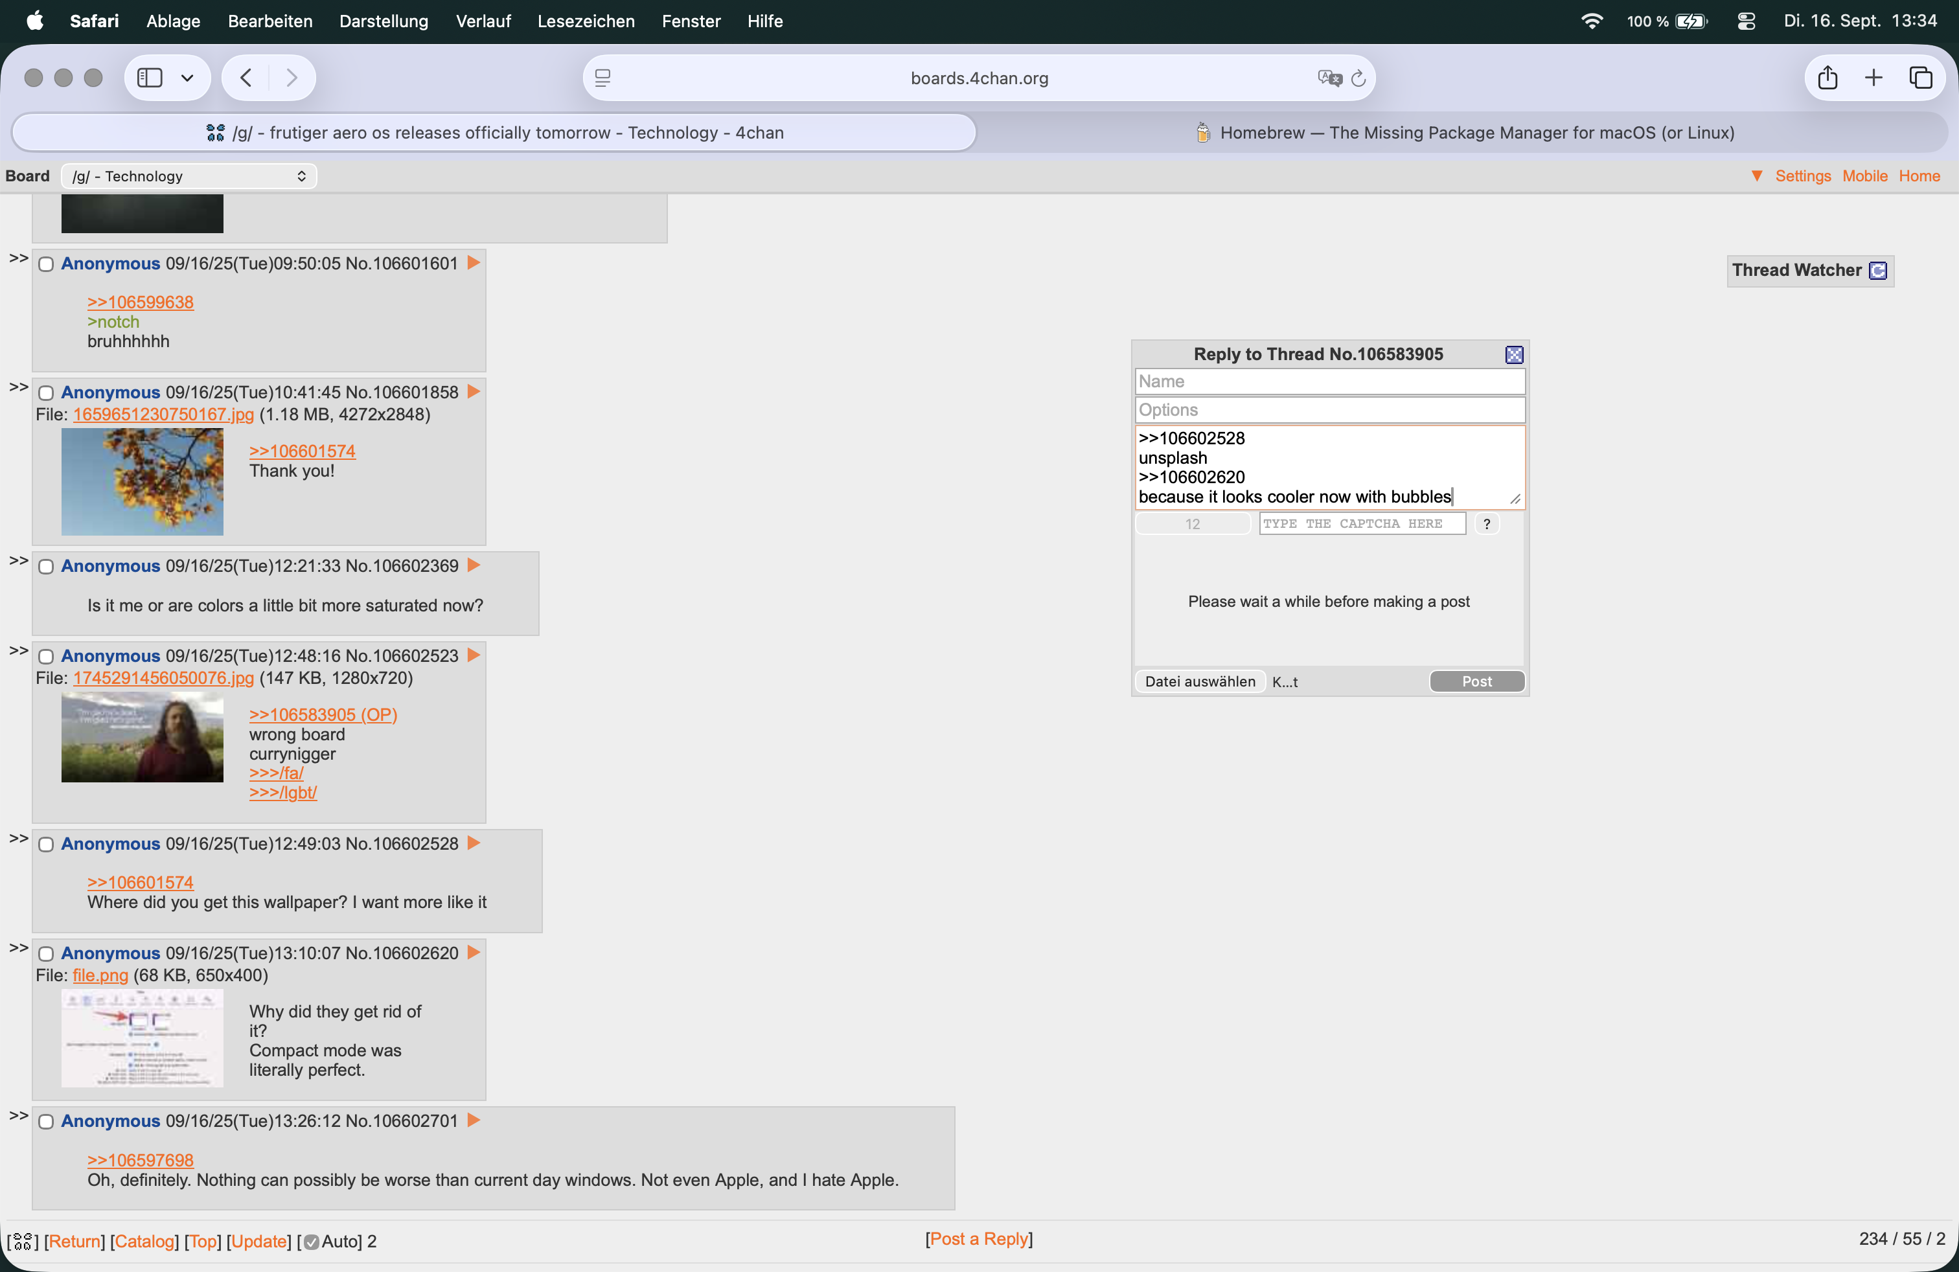Screen dimensions: 1959x1272
Task: Expand the sidebar options chevron
Action: 188,78
